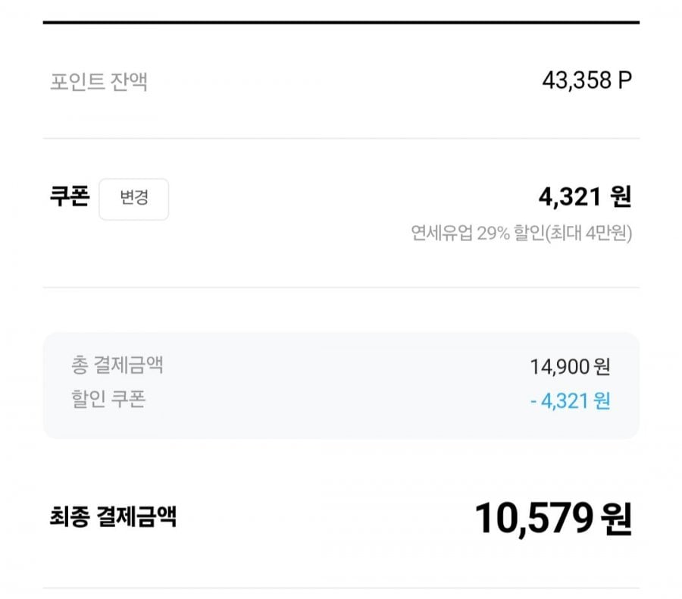Screen dimensions: 682x599
Task: Open the 연세유업 29% 할인 coupon description
Action: [521, 233]
